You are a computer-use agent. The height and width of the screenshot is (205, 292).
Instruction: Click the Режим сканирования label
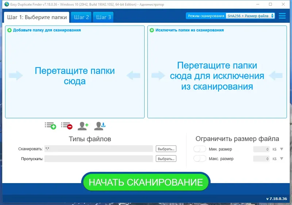[x=206, y=16]
